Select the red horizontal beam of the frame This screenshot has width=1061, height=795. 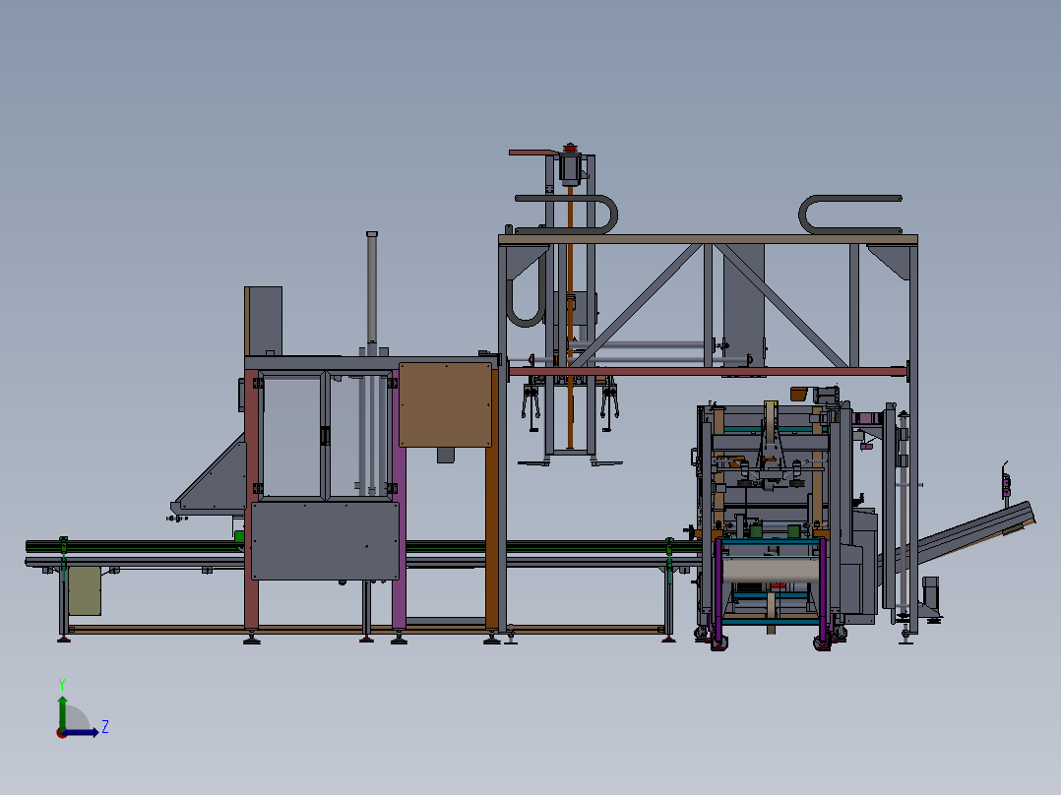(708, 371)
